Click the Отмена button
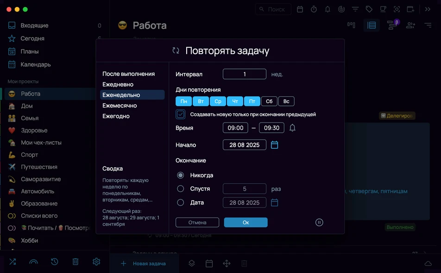The image size is (441, 273). 197,223
